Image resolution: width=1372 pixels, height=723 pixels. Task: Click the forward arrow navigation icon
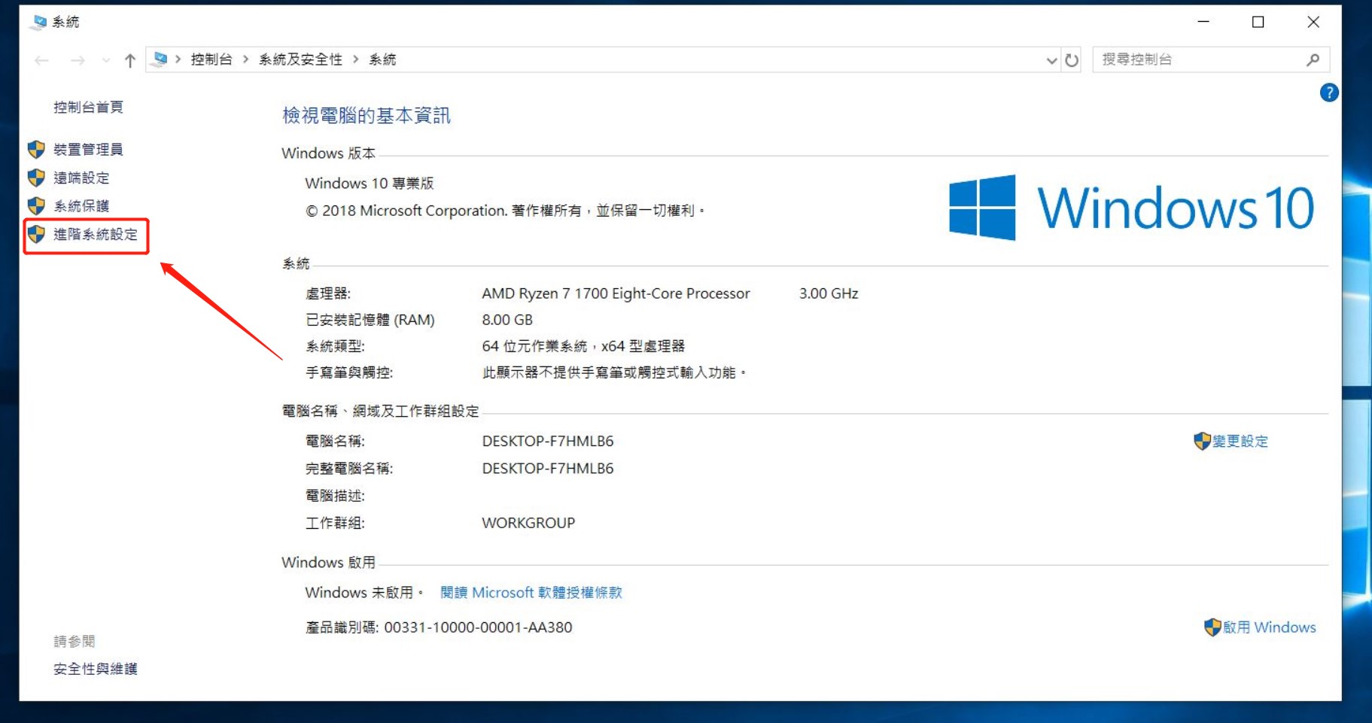pyautogui.click(x=78, y=60)
